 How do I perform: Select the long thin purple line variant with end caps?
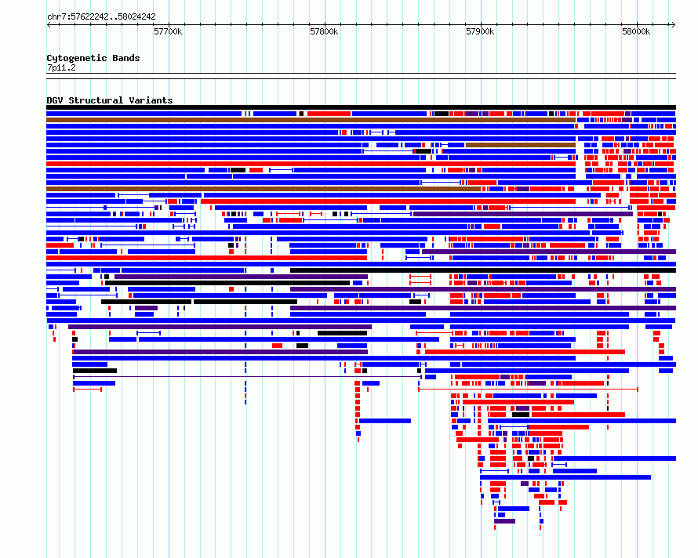pos(248,377)
